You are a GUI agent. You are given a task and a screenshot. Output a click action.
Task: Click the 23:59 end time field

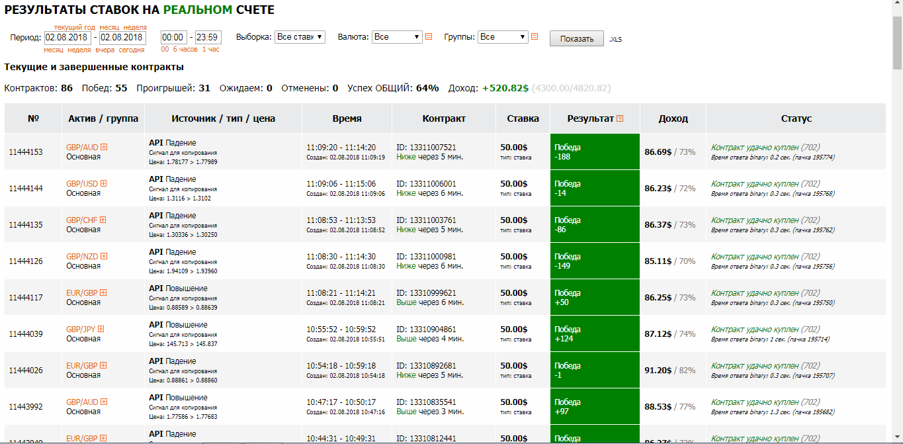[208, 38]
